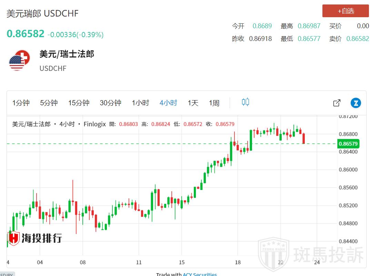Viewport: 370px width, 276px height.
Task: Switch chart to 1周 view
Action: coord(214,103)
